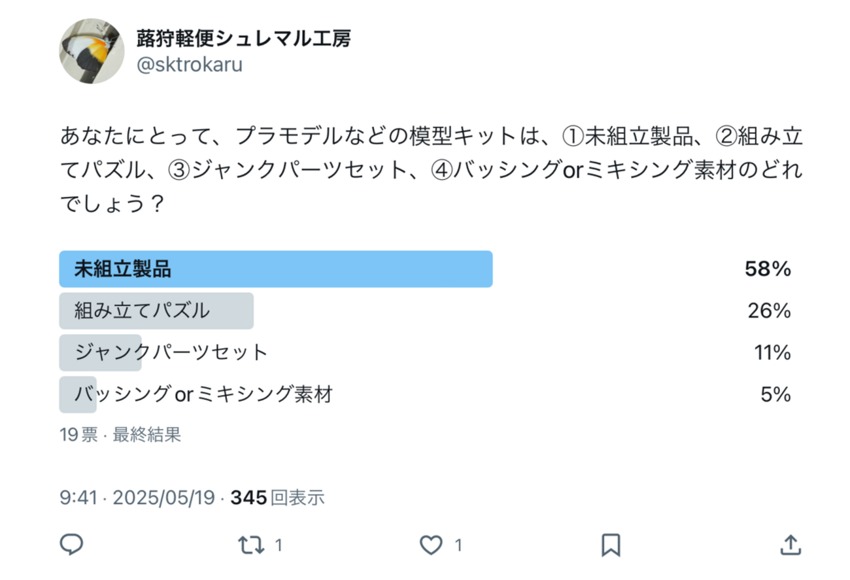
Task: Choose the バッシングorミキシング素材 poll option
Action: 203,394
